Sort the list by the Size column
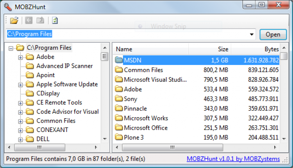The width and height of the screenshot is (293, 168). click(x=210, y=49)
